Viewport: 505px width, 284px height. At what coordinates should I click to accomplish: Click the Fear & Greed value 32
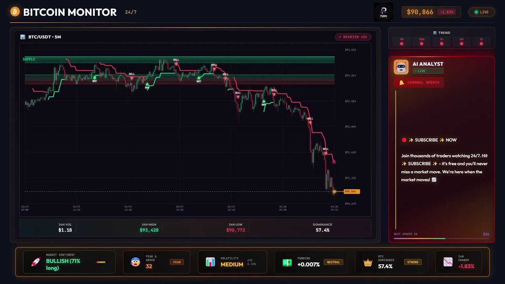[149, 266]
